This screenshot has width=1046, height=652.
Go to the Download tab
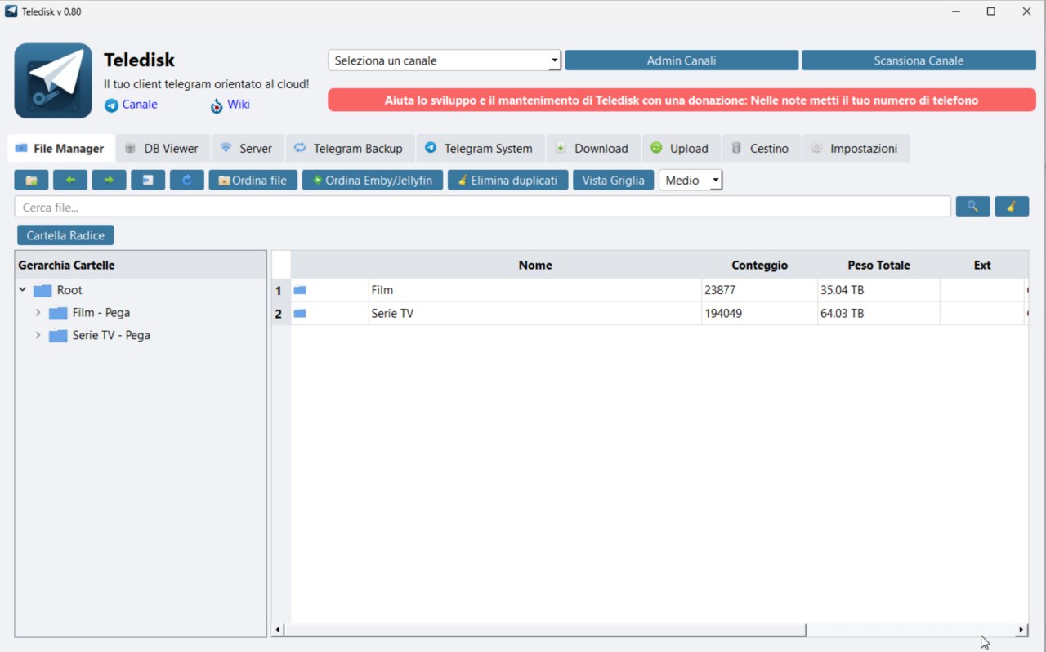593,148
